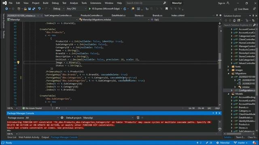Open the Debug configuration dropdown
This screenshot has height=145, width=259.
click(59, 9)
